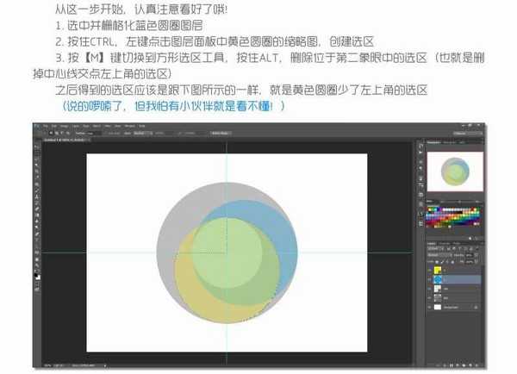The image size is (517, 374).
Task: Click the Photoshop Ps logo icon
Action: coord(36,128)
